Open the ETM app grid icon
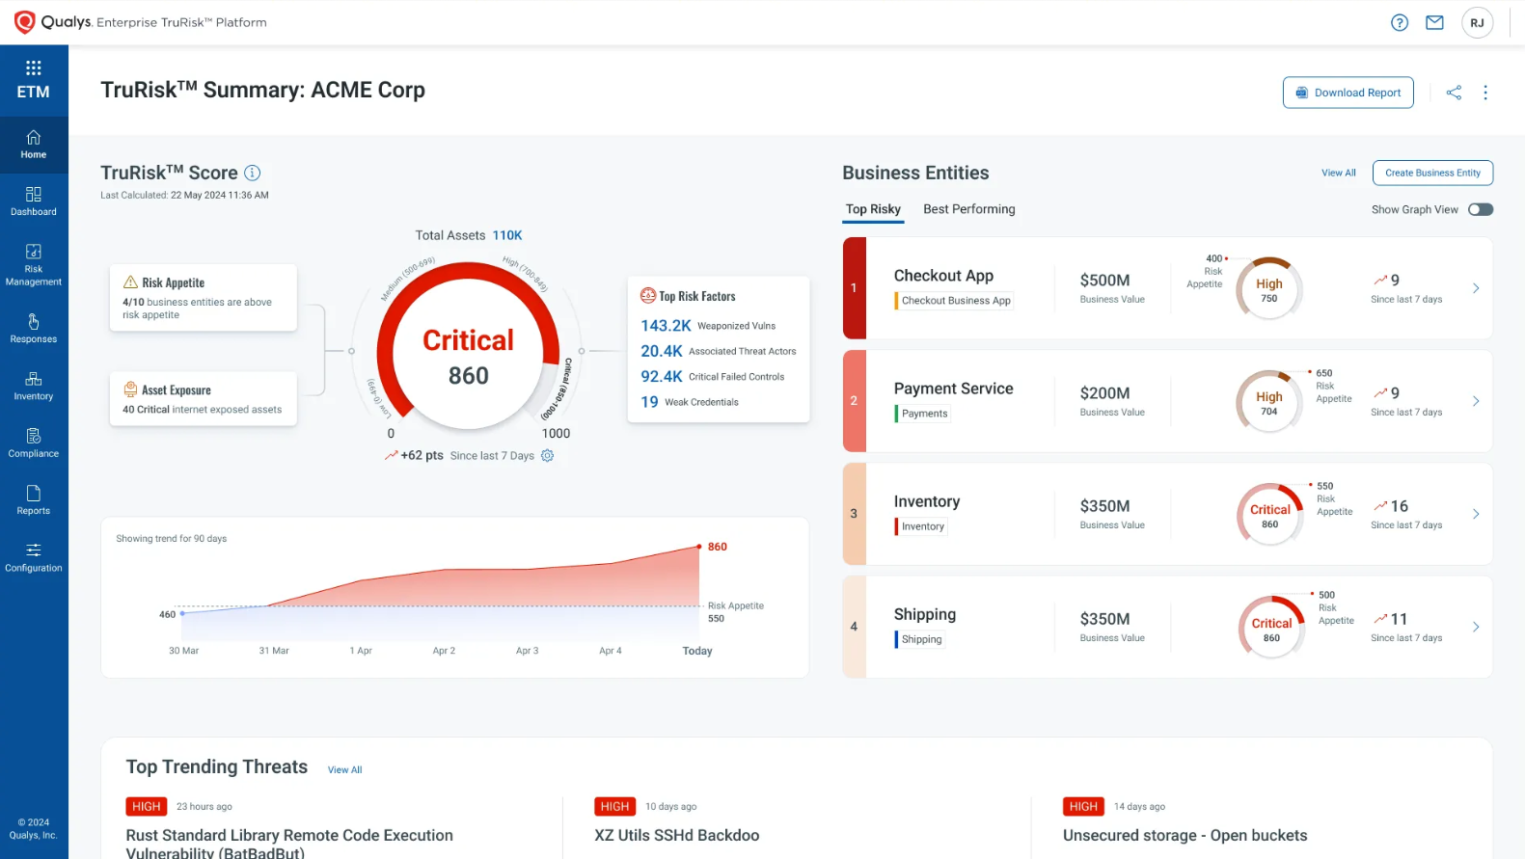Viewport: 1525px width, 859px height. [34, 68]
